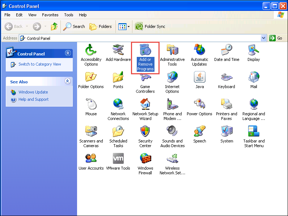Open the Administrative Tools icon
This screenshot has width=288, height=216.
click(172, 50)
